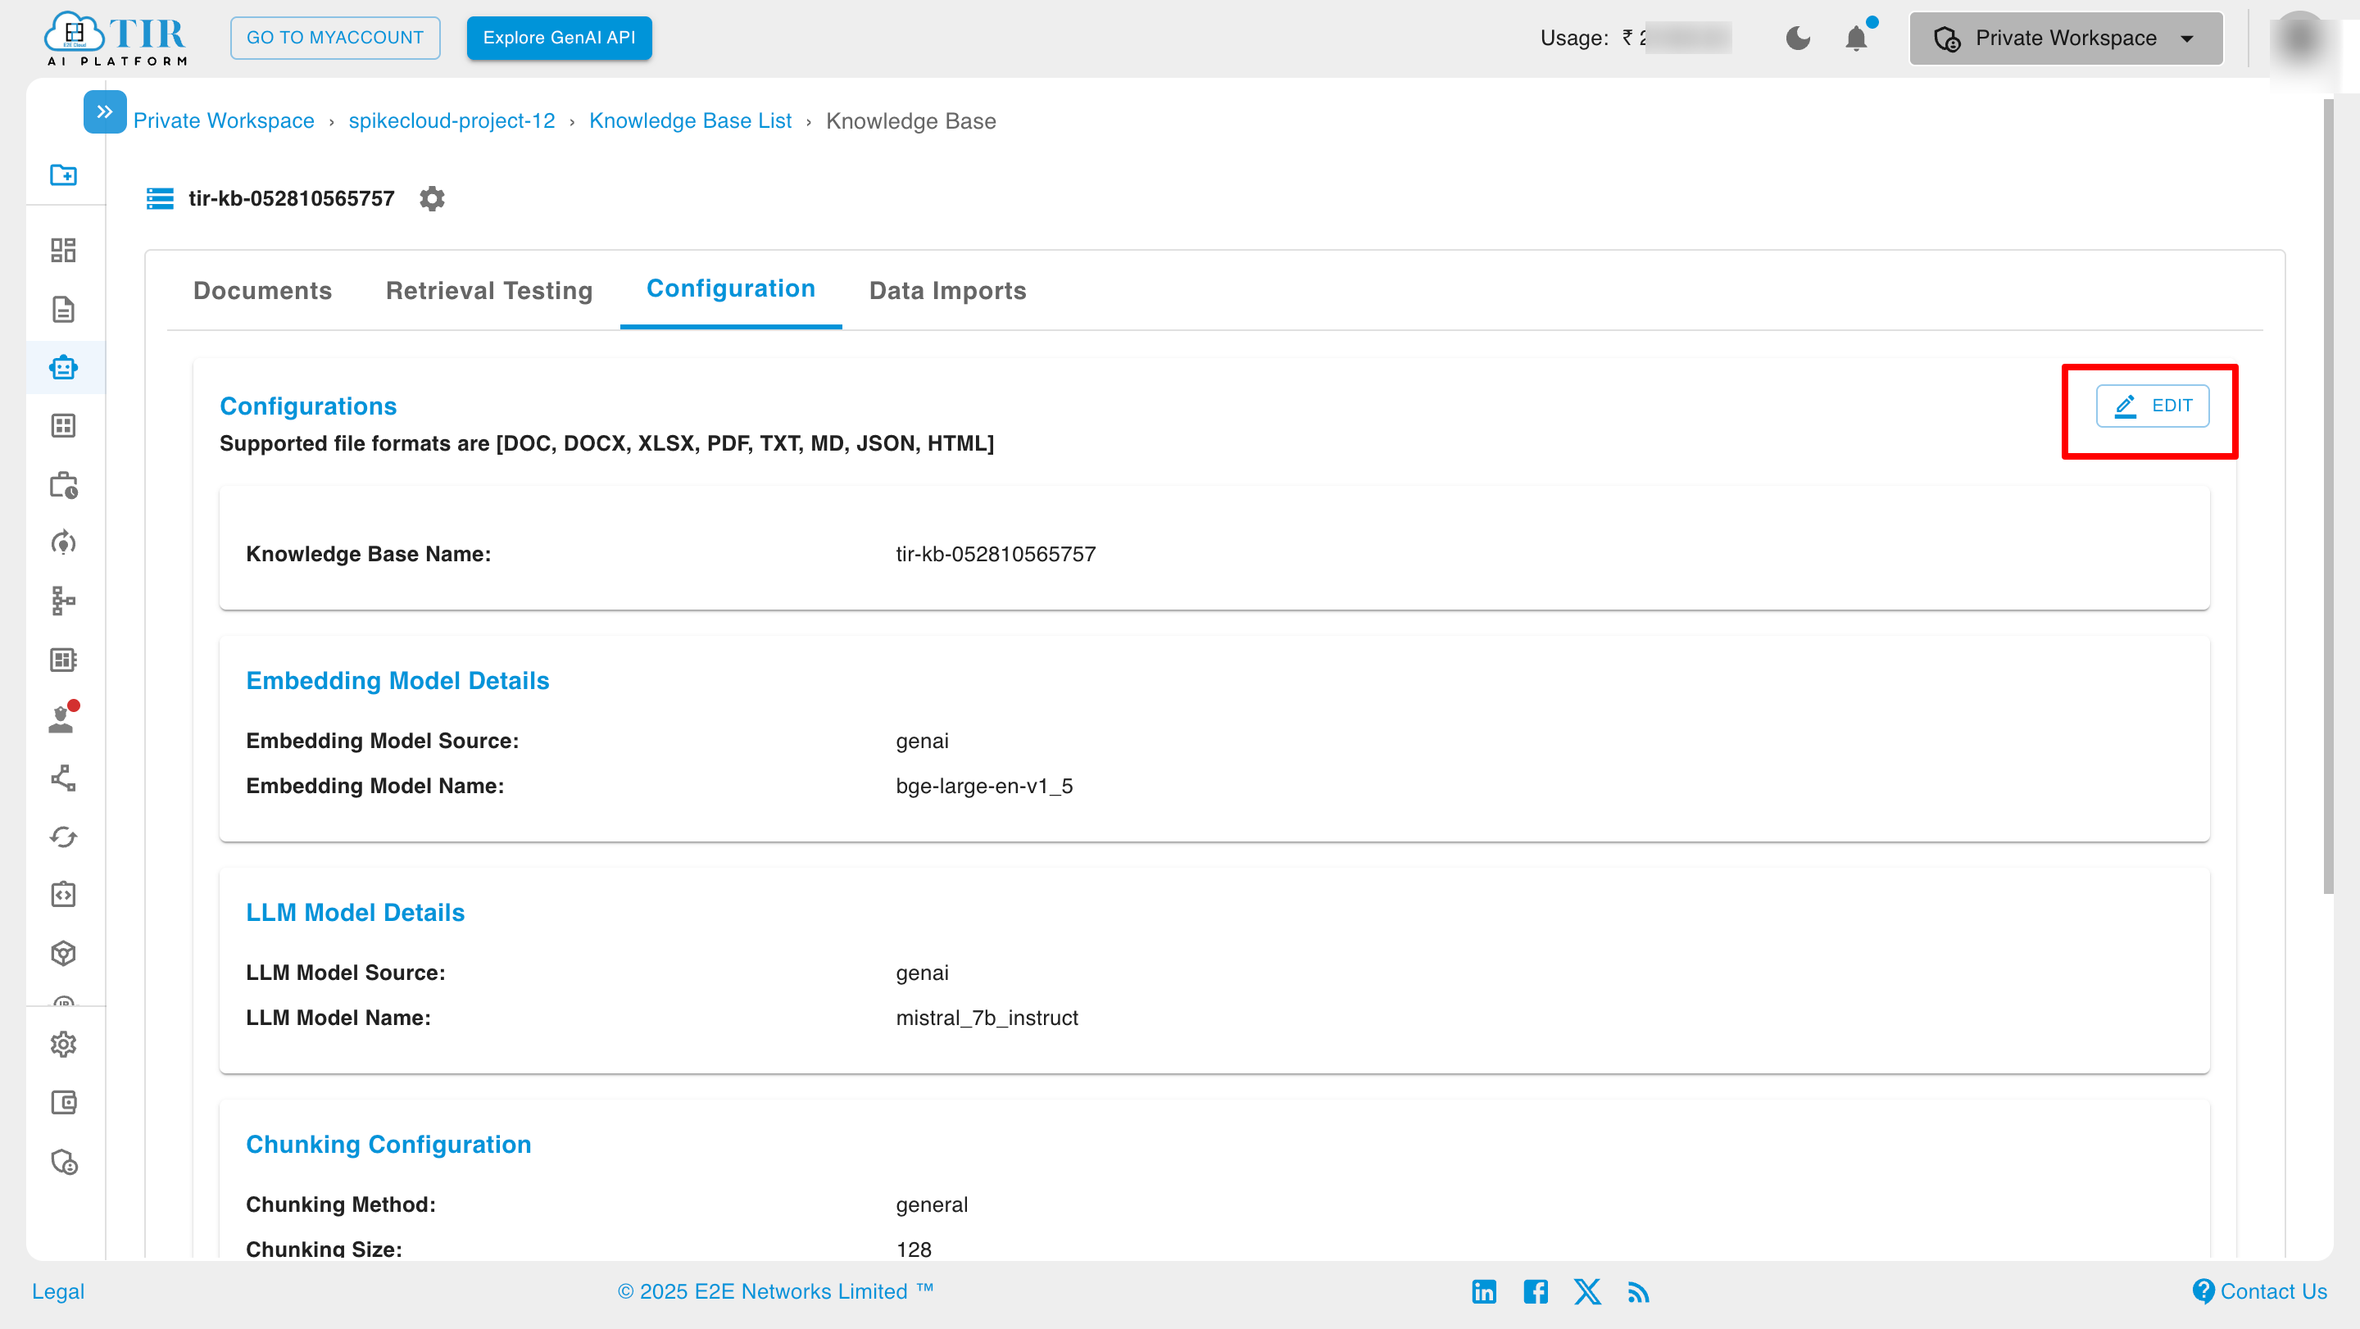Click the Explore GenAI API button
The image size is (2360, 1329).
tap(559, 38)
